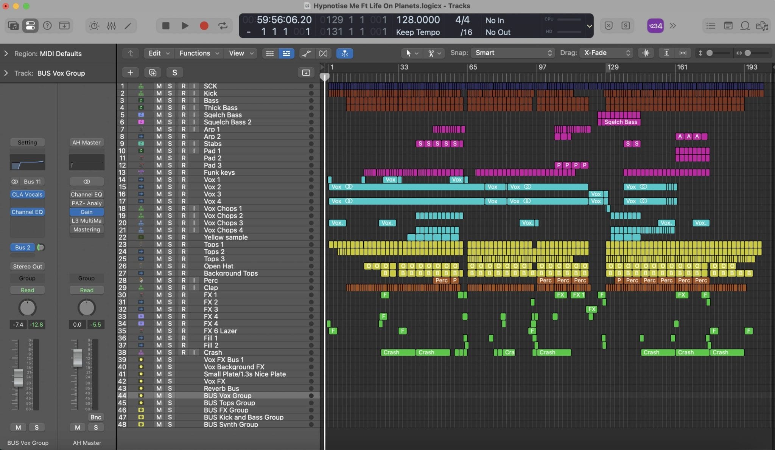Open the Functions menu
The image size is (775, 450).
198,53
